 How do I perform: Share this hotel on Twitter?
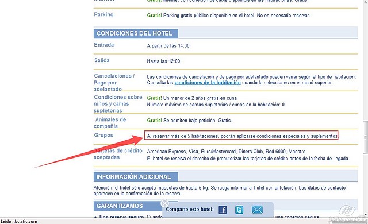[x=239, y=210]
